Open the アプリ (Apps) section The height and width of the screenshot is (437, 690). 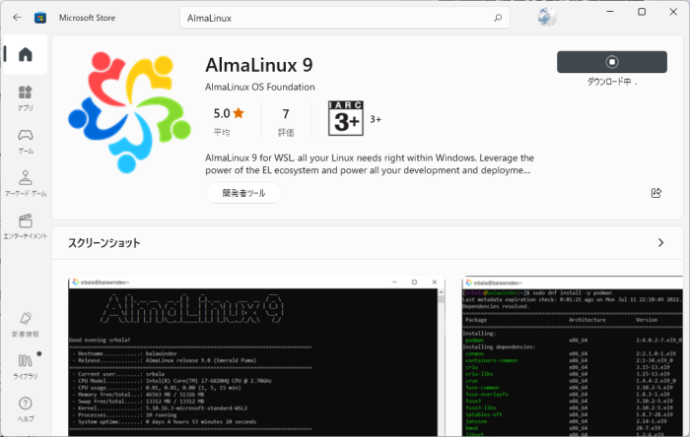[x=26, y=98]
